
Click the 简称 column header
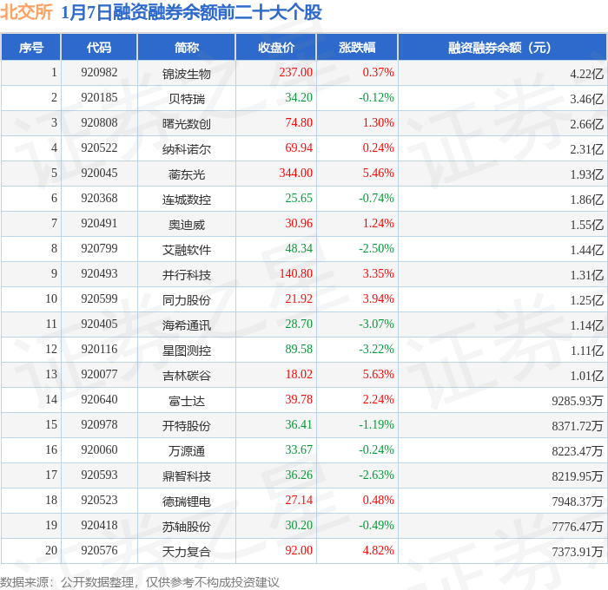187,47
